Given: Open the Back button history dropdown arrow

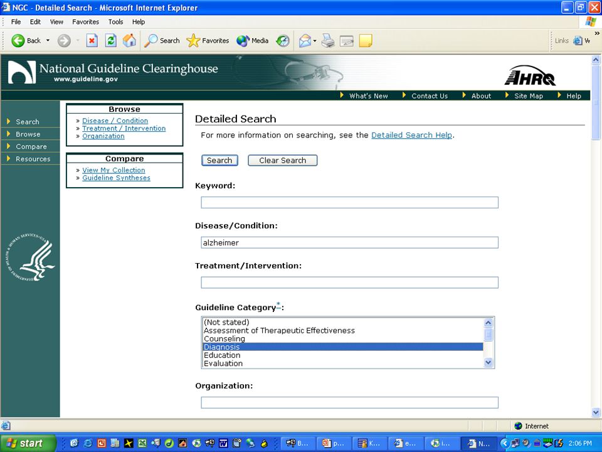Looking at the screenshot, I should click(x=48, y=40).
